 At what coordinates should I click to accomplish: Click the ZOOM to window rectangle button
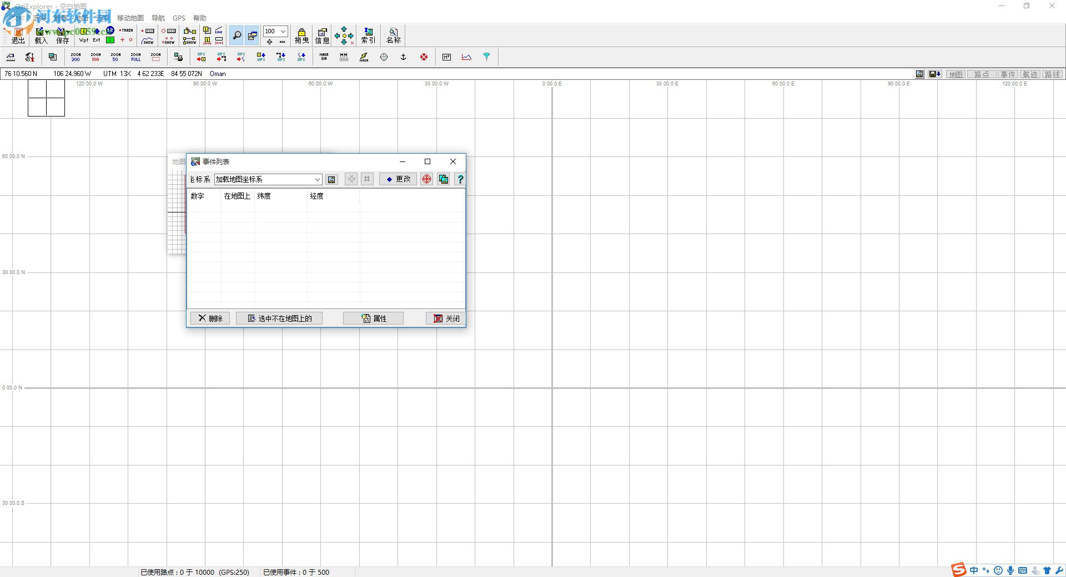click(155, 57)
